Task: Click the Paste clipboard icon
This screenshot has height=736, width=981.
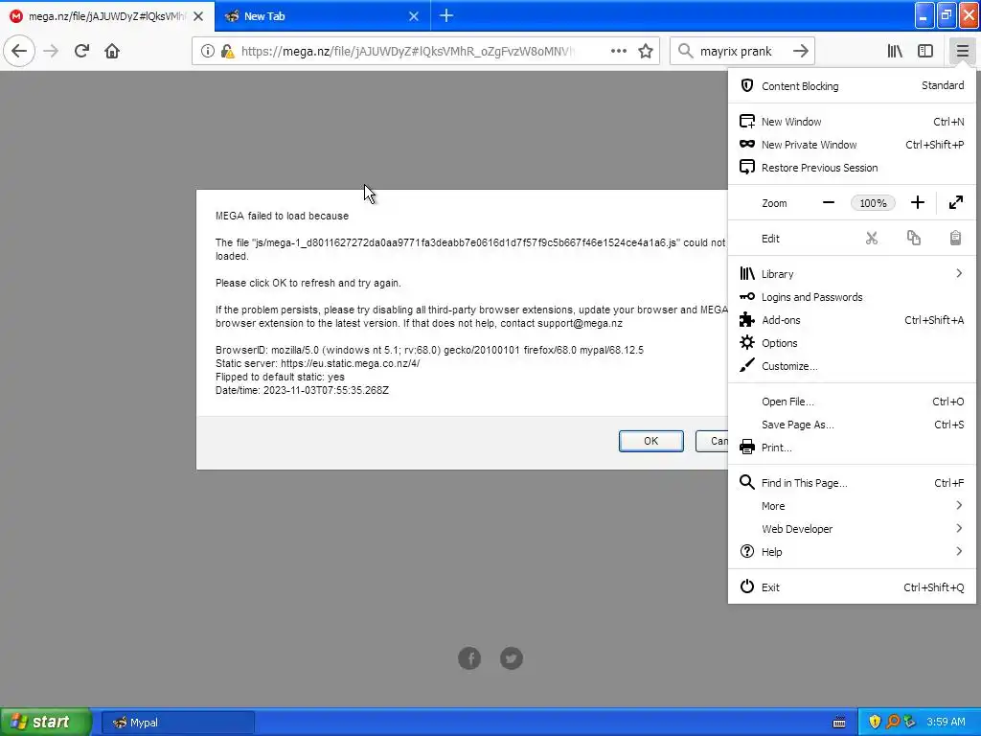Action: click(x=955, y=239)
